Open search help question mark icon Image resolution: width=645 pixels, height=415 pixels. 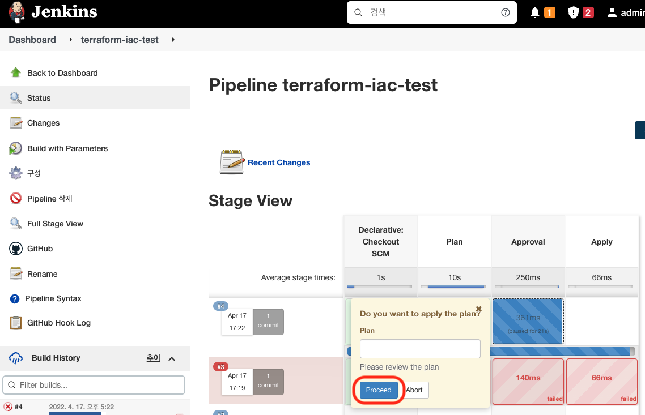click(506, 12)
